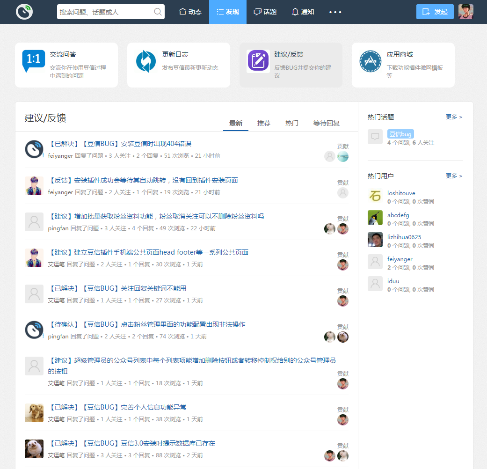This screenshot has height=469, width=487.
Task: Click feiyanger name under 404错误 post
Action: 60,156
